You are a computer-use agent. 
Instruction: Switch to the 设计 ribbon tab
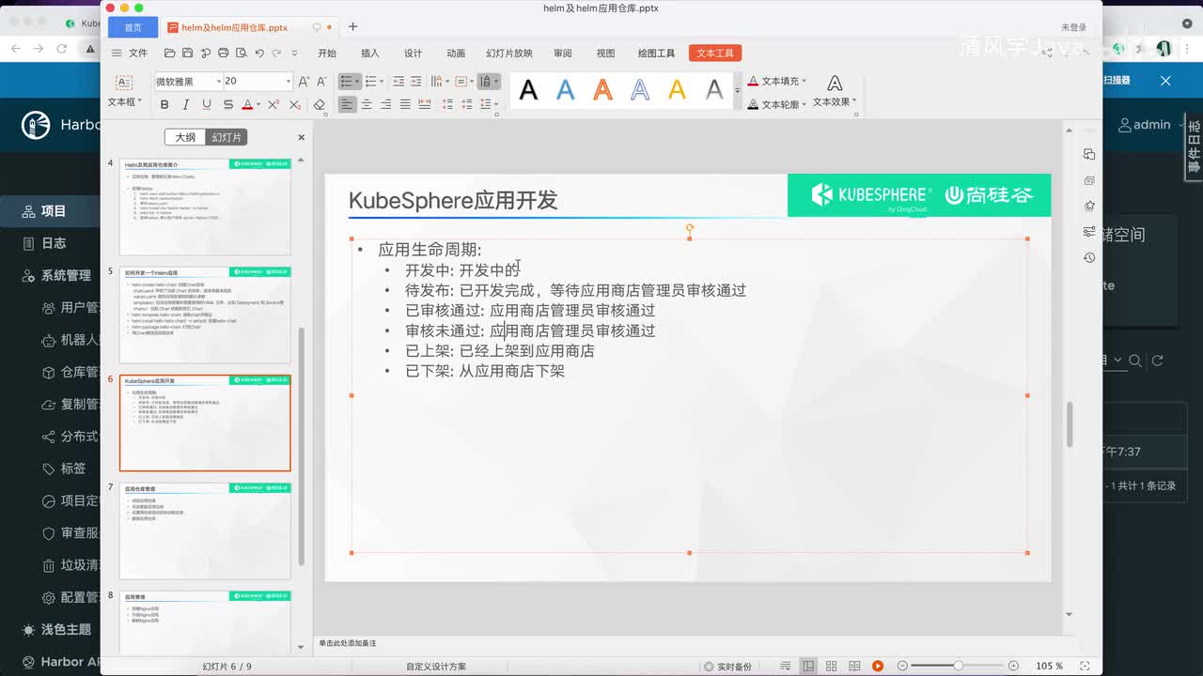point(413,54)
